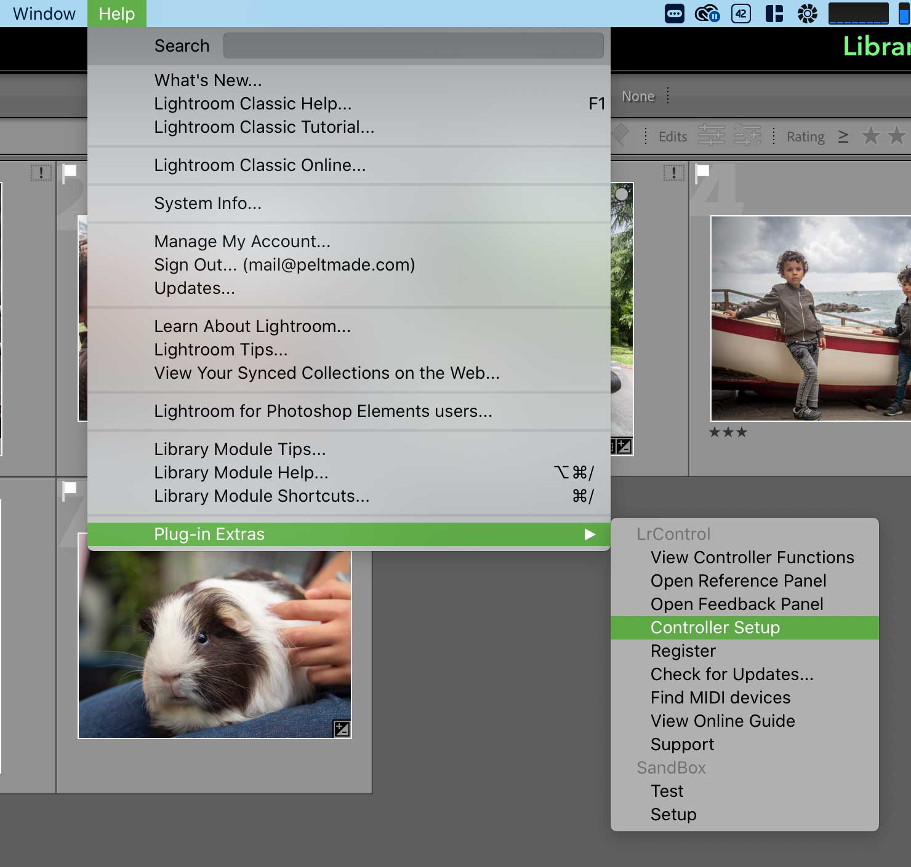Toggle flag on boys-by-boat photo cell

pyautogui.click(x=702, y=173)
